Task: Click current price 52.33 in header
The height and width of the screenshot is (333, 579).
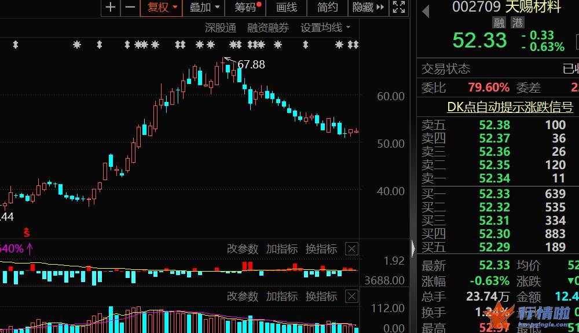Action: pyautogui.click(x=479, y=40)
